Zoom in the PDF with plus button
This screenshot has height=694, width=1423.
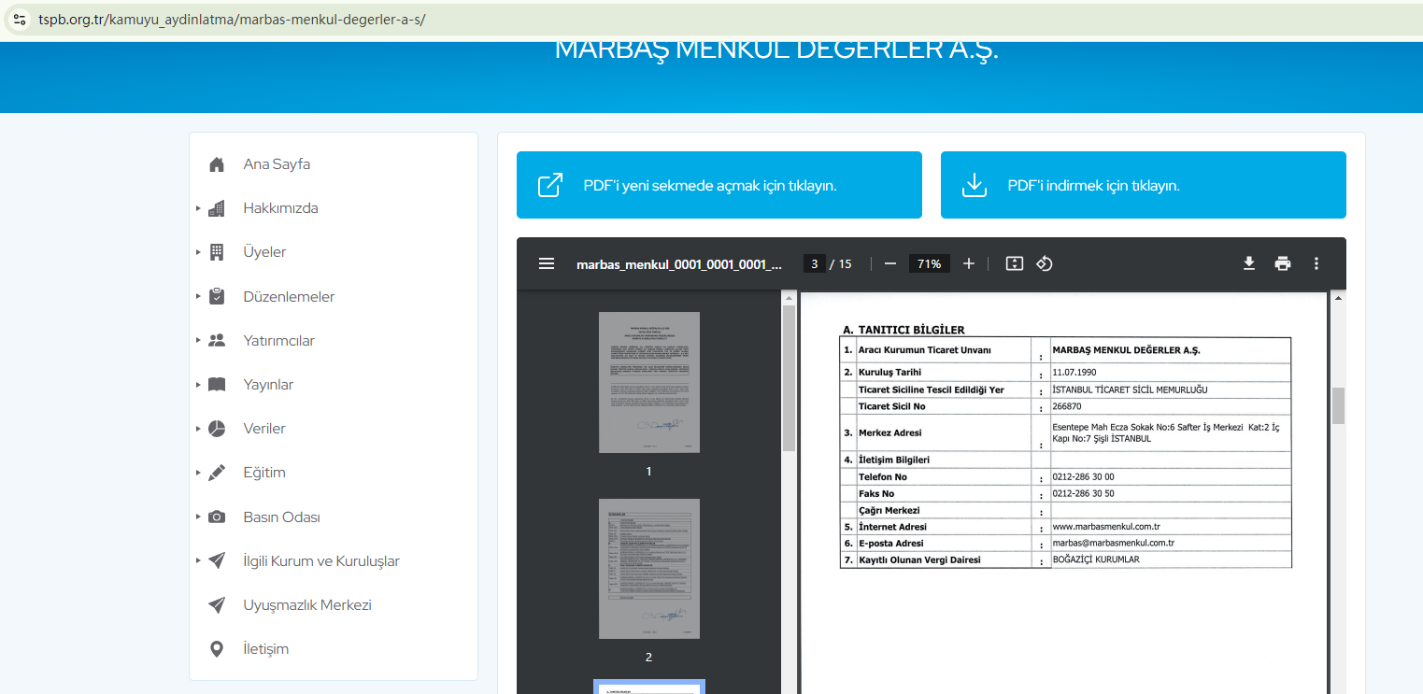(x=969, y=263)
